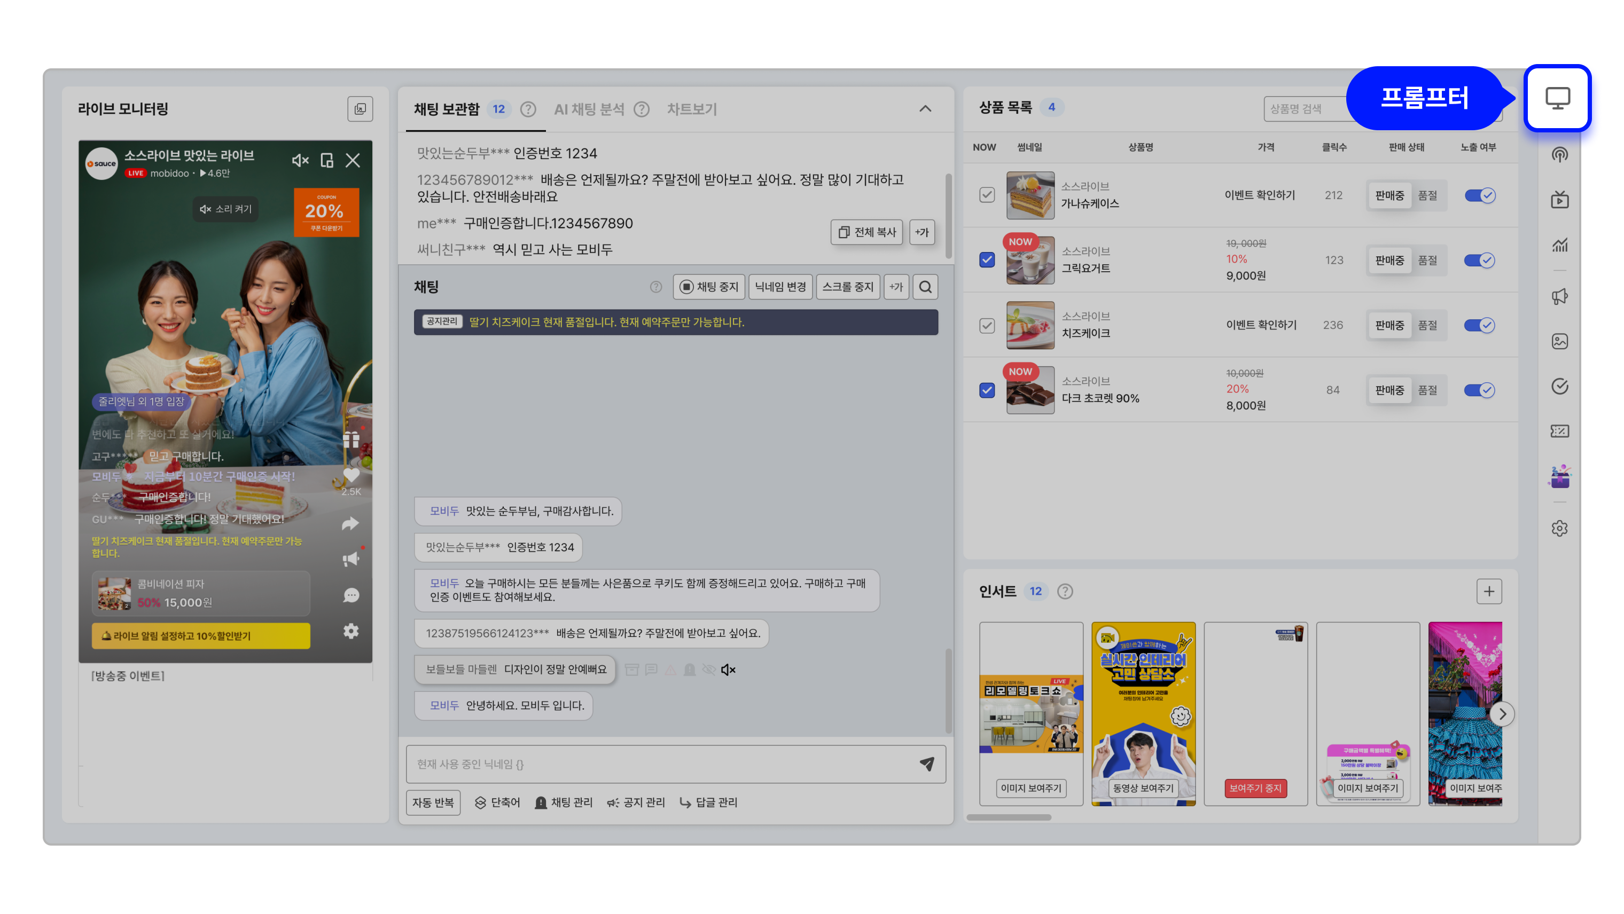Open the statistics chart sidebar icon
Screen dimensions: 1624x914
1560,245
